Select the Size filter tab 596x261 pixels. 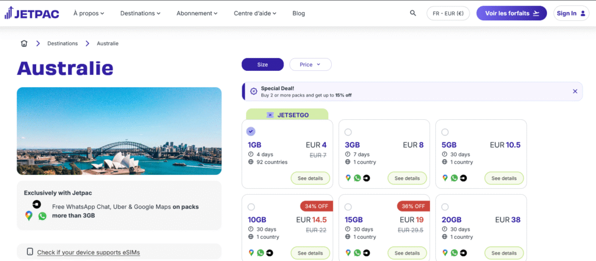coord(262,65)
